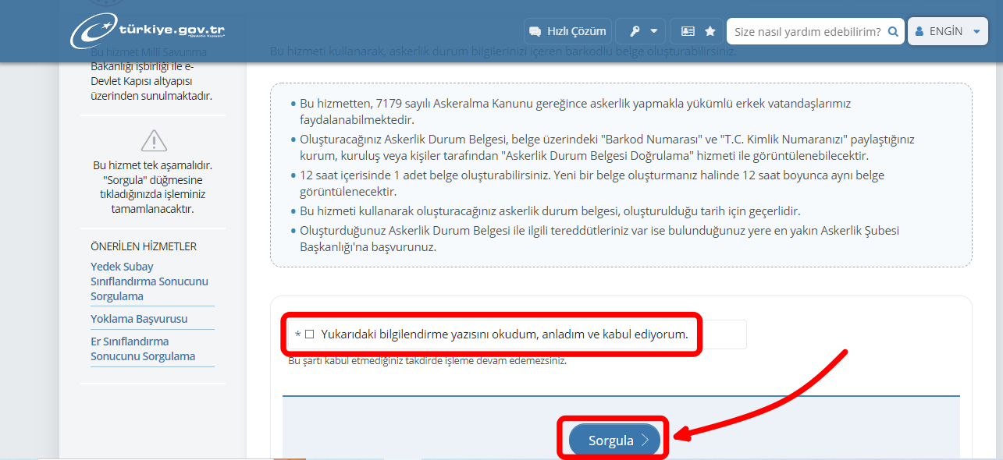Open Yedek Subay Sınıflandırma Sonucunu Sorgulama link

pyautogui.click(x=149, y=281)
